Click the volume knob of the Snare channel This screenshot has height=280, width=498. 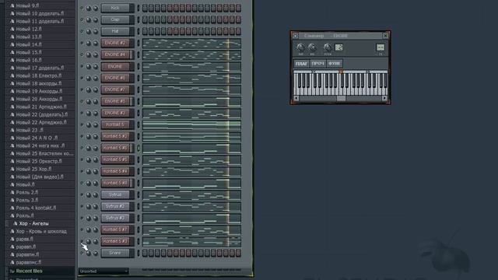95,253
